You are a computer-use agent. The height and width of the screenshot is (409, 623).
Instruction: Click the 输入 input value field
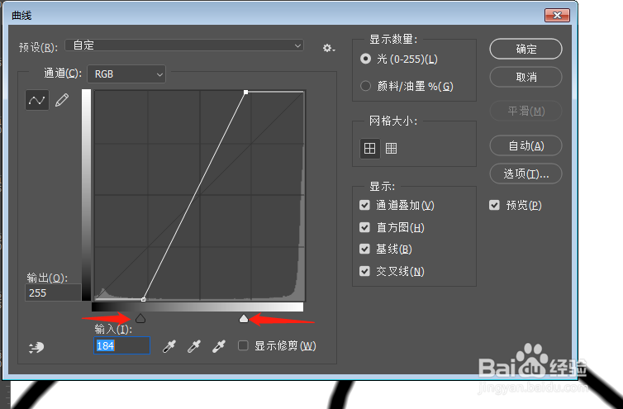pos(121,345)
